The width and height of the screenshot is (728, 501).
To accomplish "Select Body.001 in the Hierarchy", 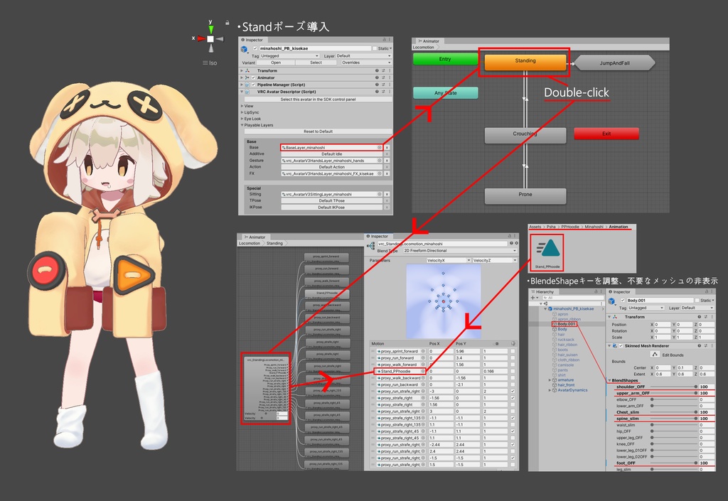I will 565,324.
